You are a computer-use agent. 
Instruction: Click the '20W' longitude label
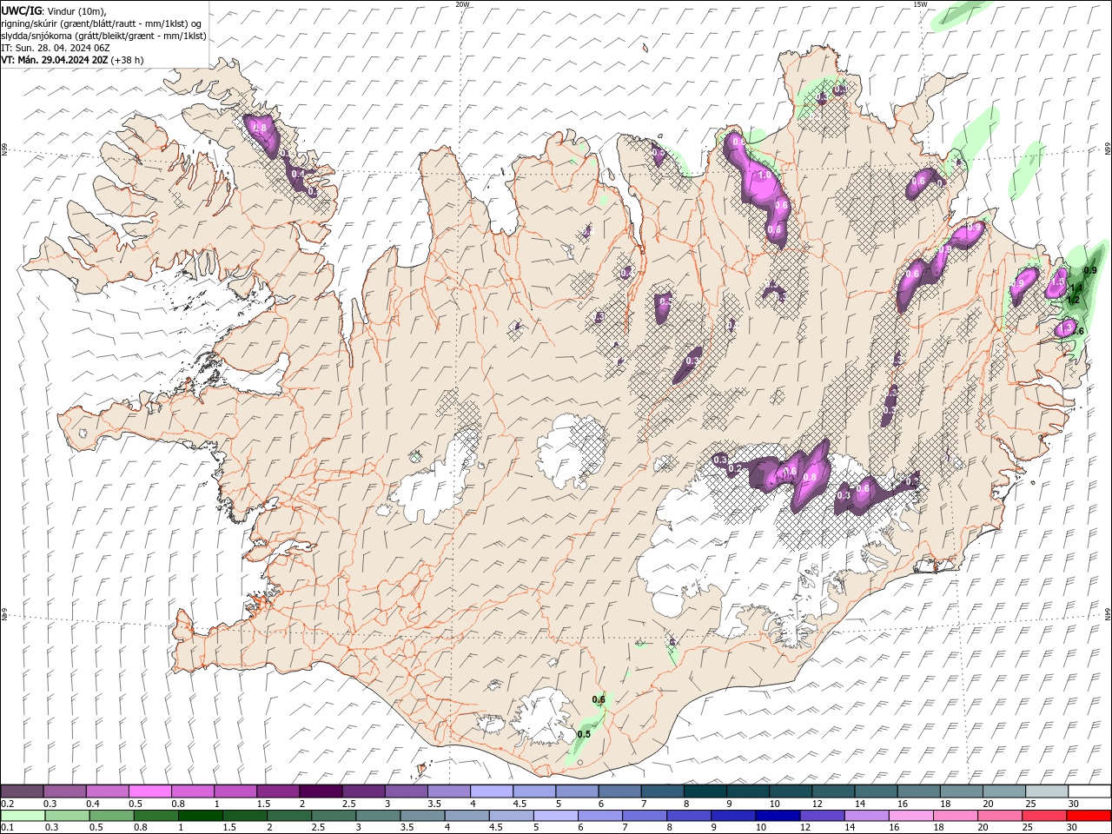462,4
